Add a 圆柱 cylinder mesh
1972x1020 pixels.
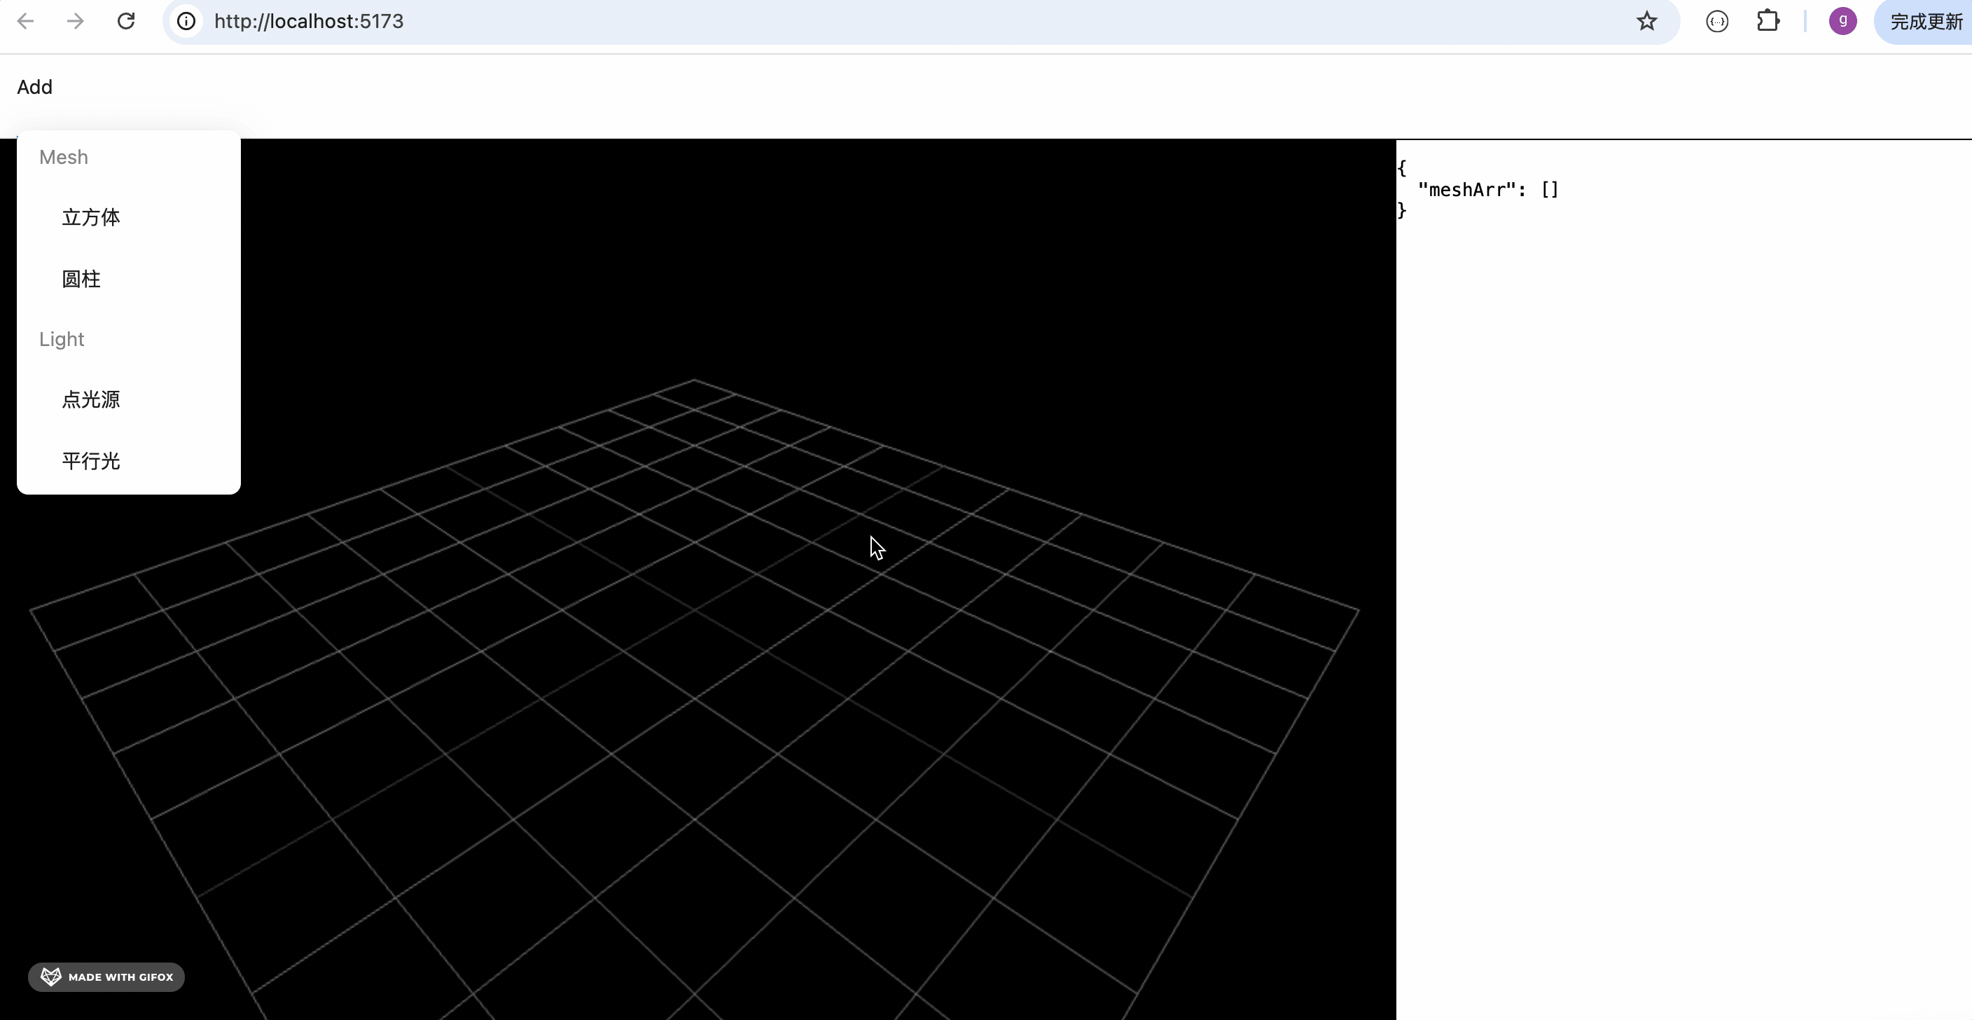[129, 279]
